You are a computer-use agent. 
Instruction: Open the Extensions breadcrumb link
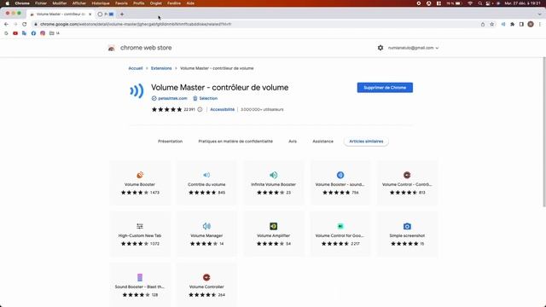(161, 68)
